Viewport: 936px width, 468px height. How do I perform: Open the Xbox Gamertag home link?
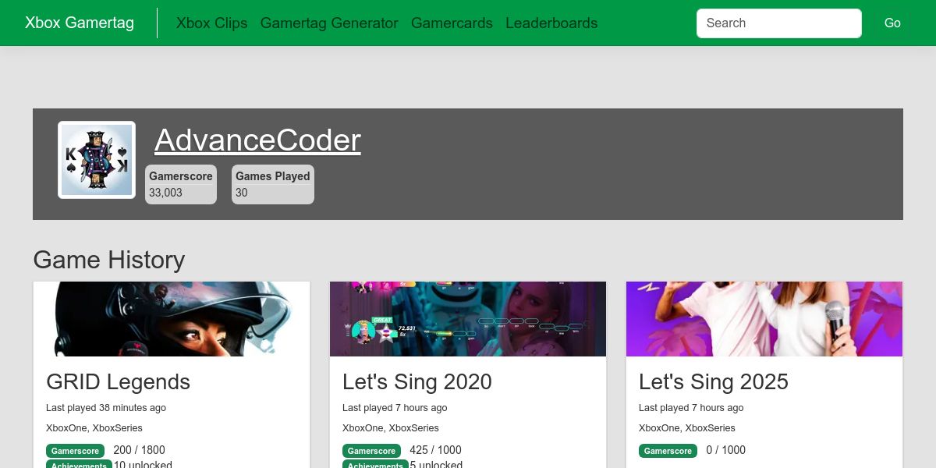80,23
